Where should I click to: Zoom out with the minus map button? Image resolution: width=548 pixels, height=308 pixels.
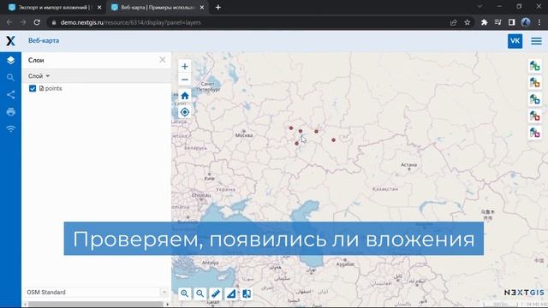185,80
